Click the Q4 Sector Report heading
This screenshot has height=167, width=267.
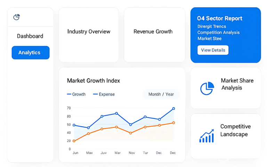click(219, 18)
